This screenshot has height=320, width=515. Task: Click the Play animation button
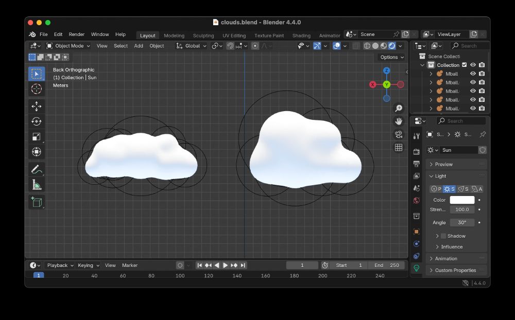coord(226,265)
